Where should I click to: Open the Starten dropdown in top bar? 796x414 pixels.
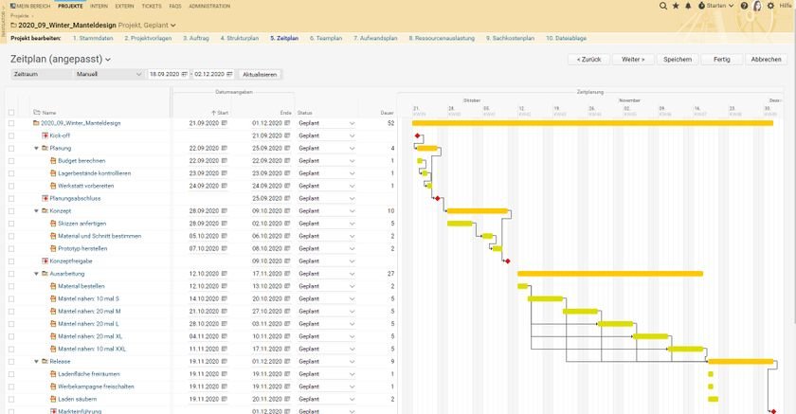[x=716, y=6]
